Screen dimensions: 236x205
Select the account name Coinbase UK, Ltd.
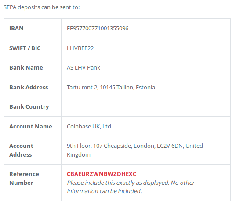point(90,127)
